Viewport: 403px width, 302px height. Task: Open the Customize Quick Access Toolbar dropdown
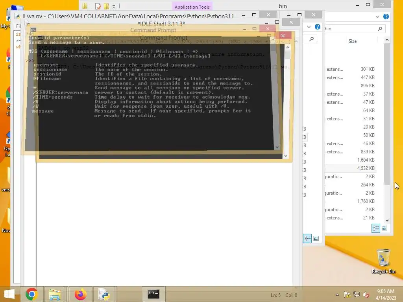click(114, 6)
